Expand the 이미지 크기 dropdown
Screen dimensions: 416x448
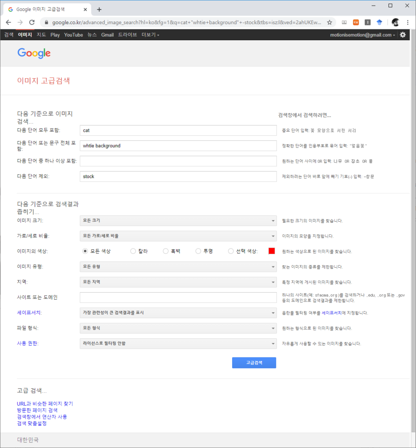(x=178, y=220)
